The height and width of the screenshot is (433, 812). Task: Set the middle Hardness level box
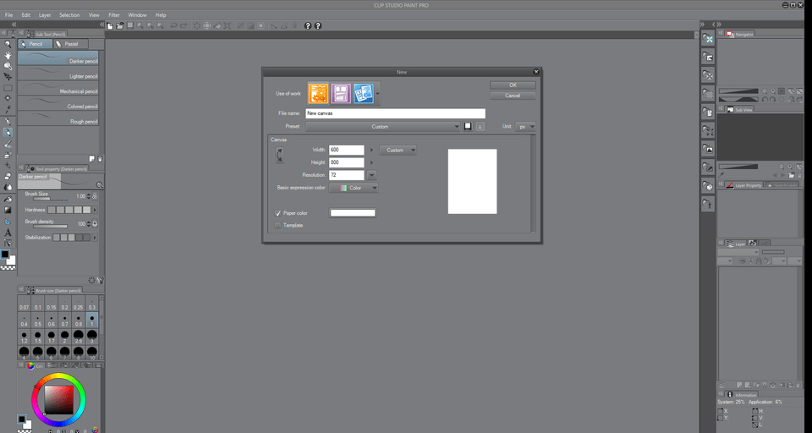pos(69,210)
